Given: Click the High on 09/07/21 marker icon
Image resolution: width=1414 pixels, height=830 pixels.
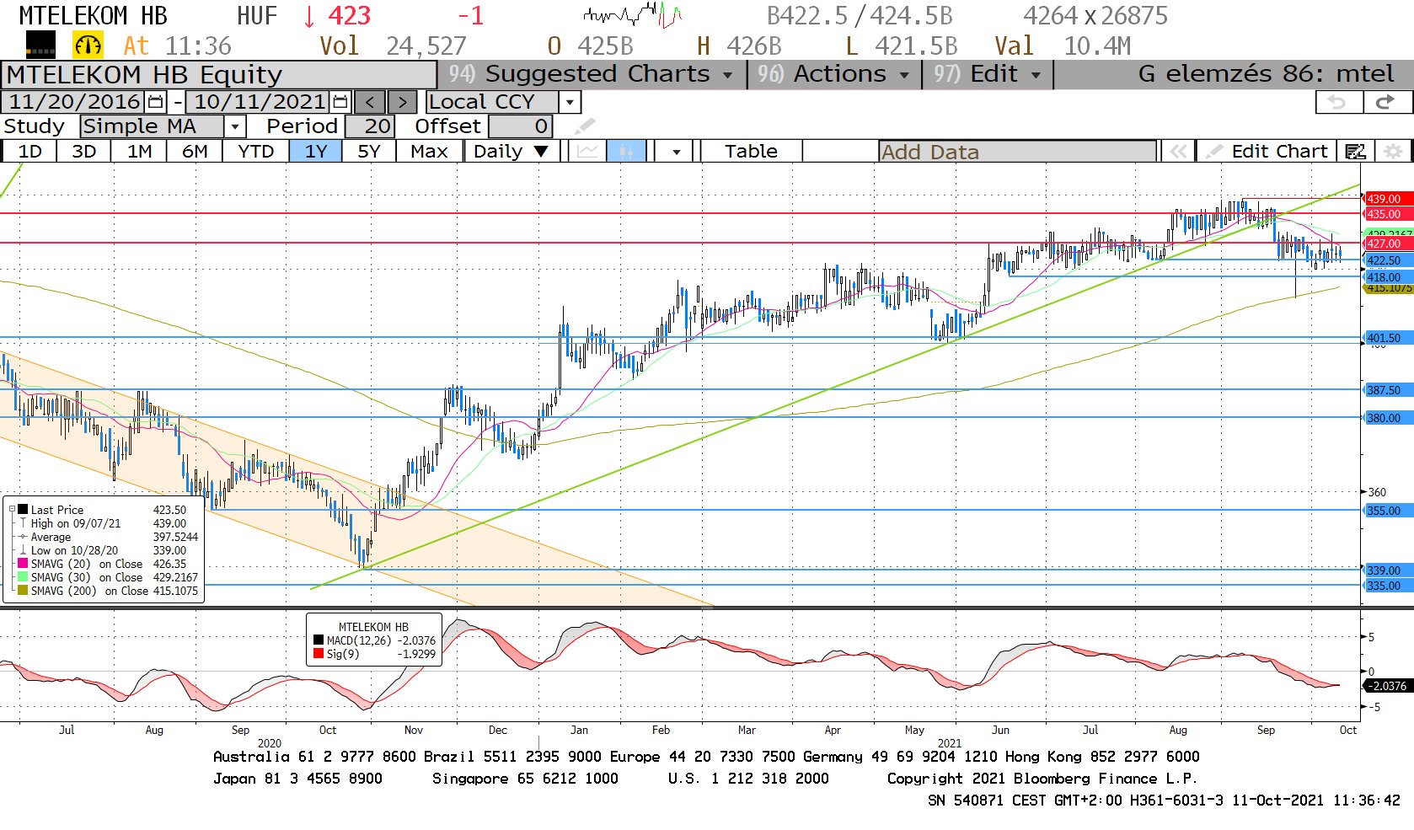Looking at the screenshot, I should click(x=23, y=523).
